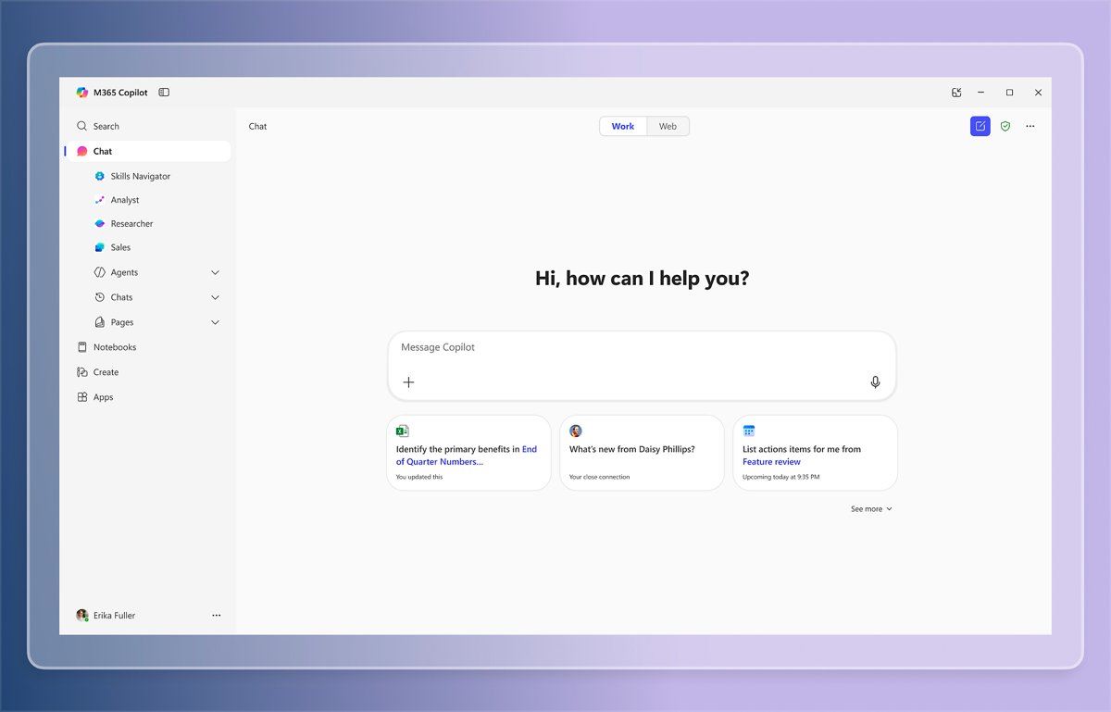The width and height of the screenshot is (1111, 712).
Task: Open the Chat item in the sidebar
Action: point(148,151)
